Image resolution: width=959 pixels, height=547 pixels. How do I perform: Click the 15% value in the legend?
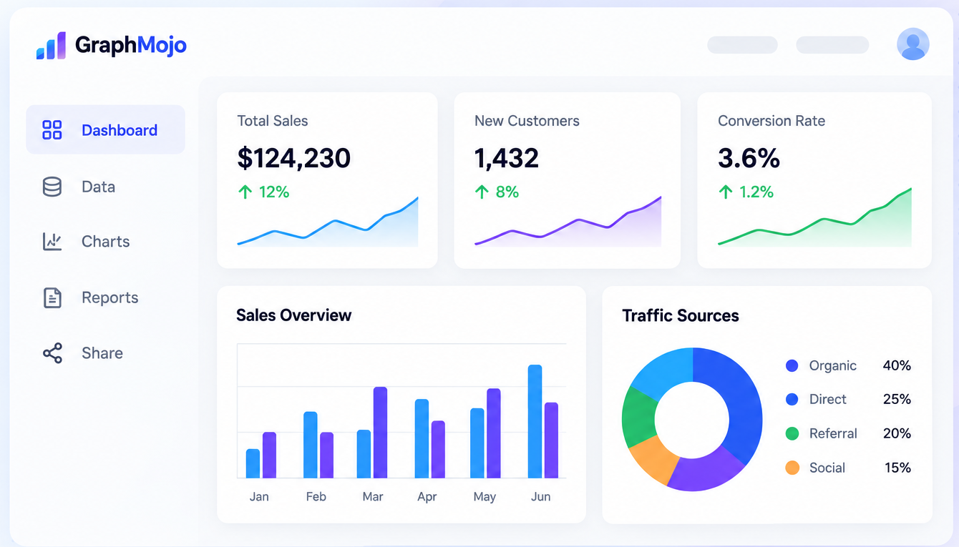pos(897,468)
